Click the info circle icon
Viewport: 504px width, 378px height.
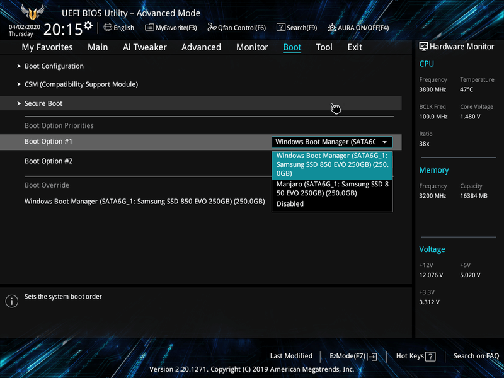12,301
